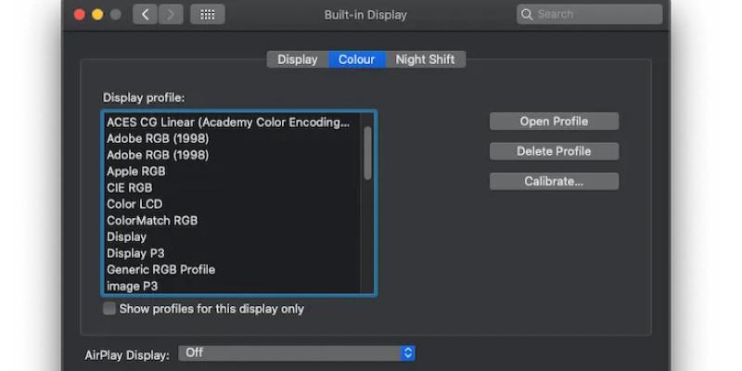Select the Colour tab
742x371 pixels.
click(357, 59)
